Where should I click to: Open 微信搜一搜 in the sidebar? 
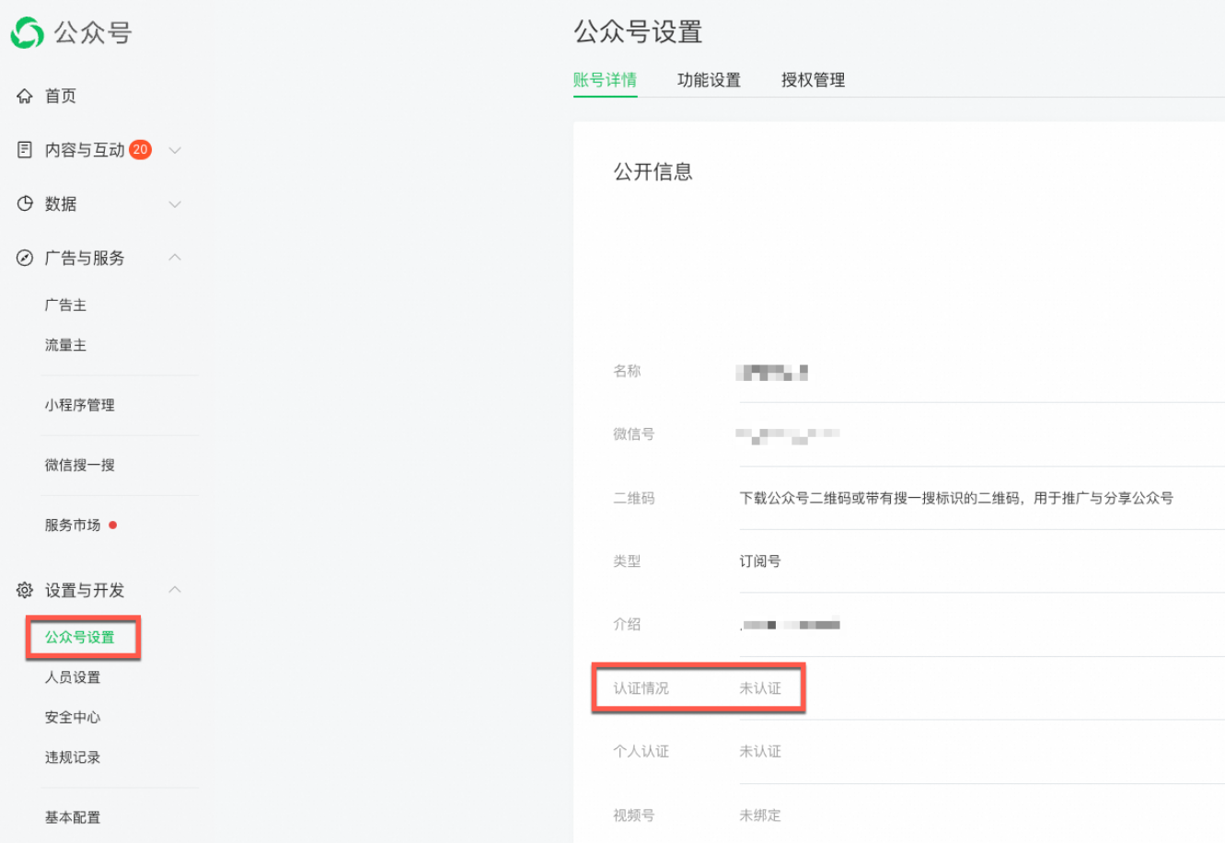point(80,465)
